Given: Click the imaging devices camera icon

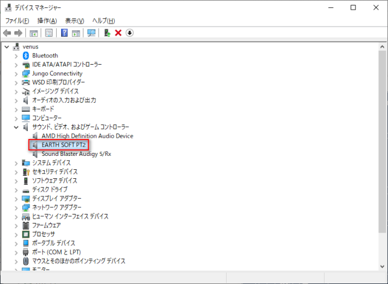Looking at the screenshot, I should tap(26, 91).
